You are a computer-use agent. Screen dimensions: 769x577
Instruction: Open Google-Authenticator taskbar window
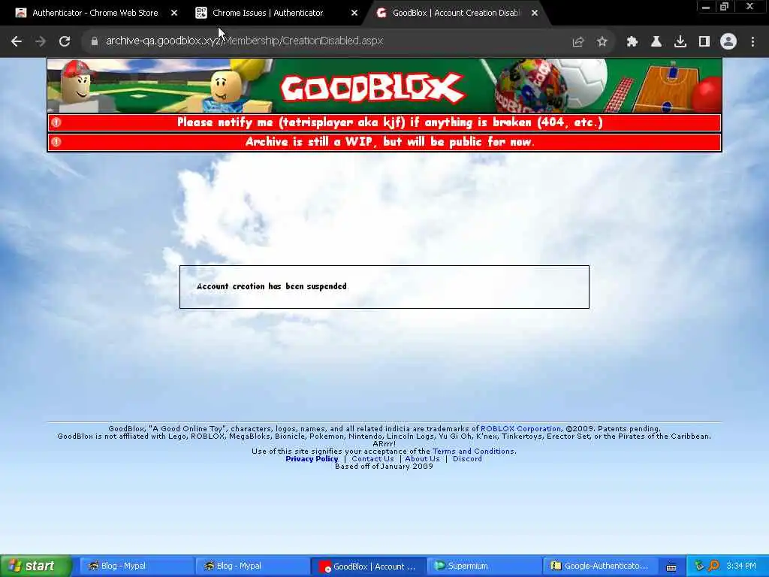(x=599, y=566)
